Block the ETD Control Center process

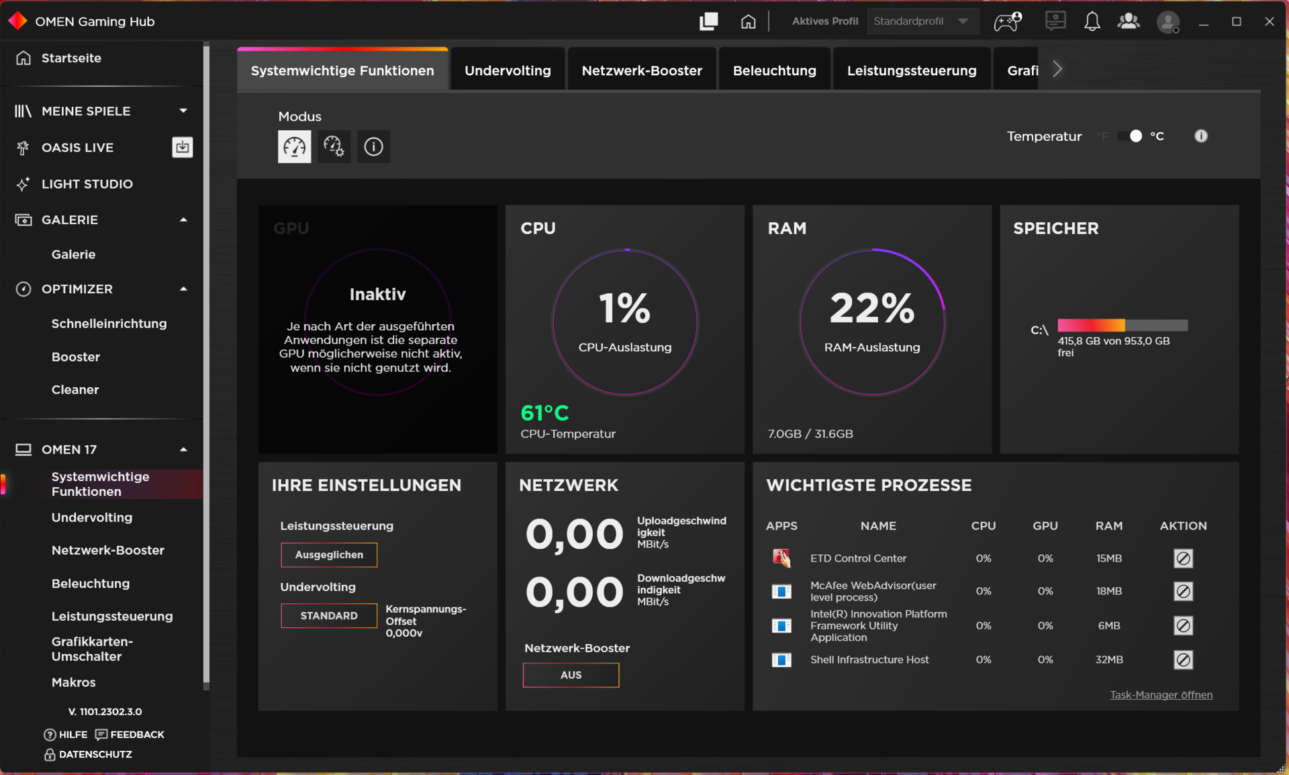(1183, 558)
